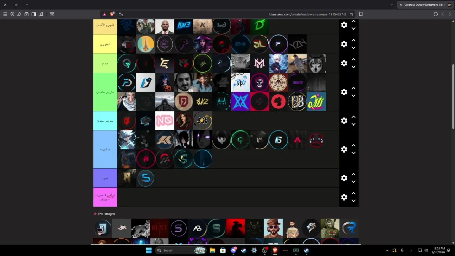455x256 pixels.
Task: Move the pink tier row up
Action: coord(353,194)
